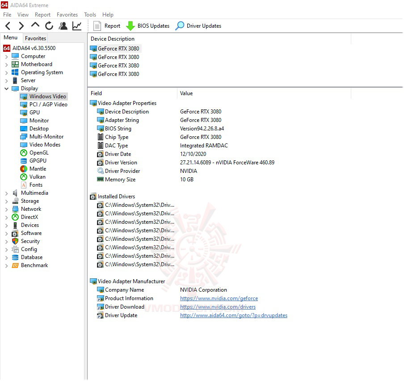This screenshot has height=381, width=404.
Task: Select the Desktop item icon
Action: (x=24, y=129)
